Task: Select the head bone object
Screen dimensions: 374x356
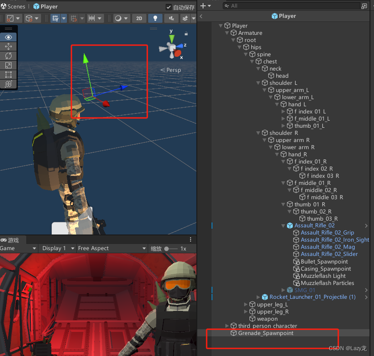Action: click(282, 75)
